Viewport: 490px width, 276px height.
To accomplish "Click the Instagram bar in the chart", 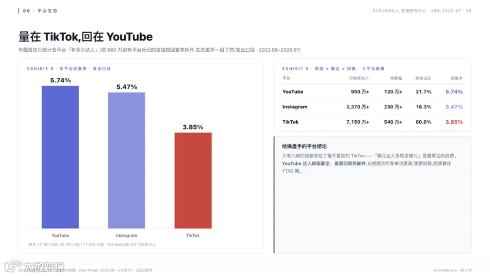I will pos(126,161).
